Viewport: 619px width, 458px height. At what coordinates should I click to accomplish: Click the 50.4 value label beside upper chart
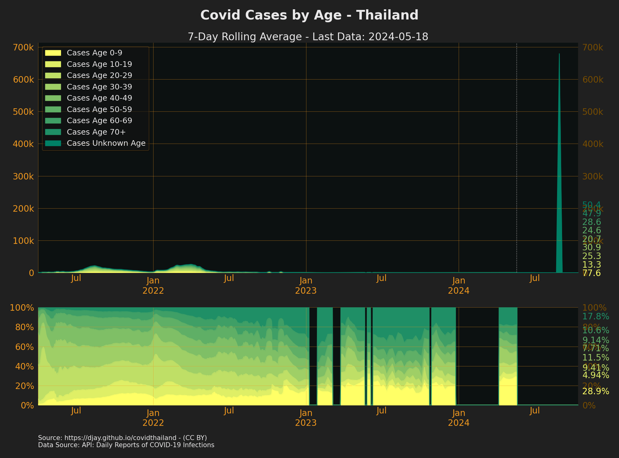591,205
